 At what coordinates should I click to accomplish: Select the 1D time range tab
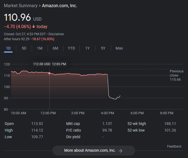pyautogui.click(x=8, y=48)
